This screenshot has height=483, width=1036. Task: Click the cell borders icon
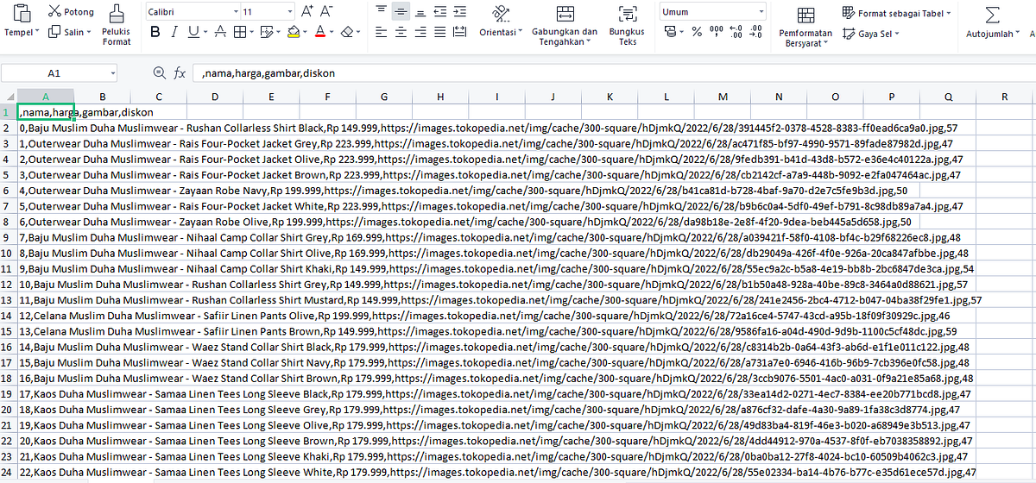pyautogui.click(x=241, y=32)
